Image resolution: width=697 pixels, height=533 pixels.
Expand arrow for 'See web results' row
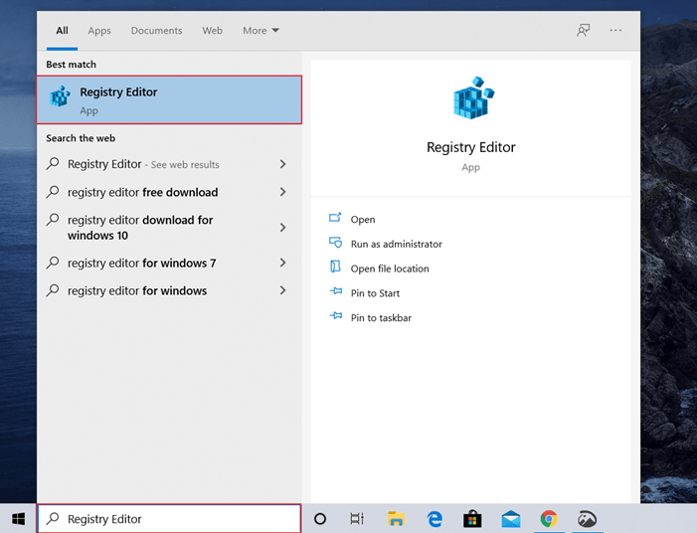coord(282,164)
